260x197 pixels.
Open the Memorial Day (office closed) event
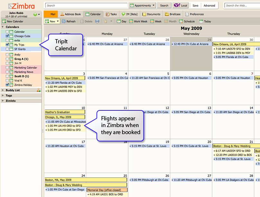107,190
